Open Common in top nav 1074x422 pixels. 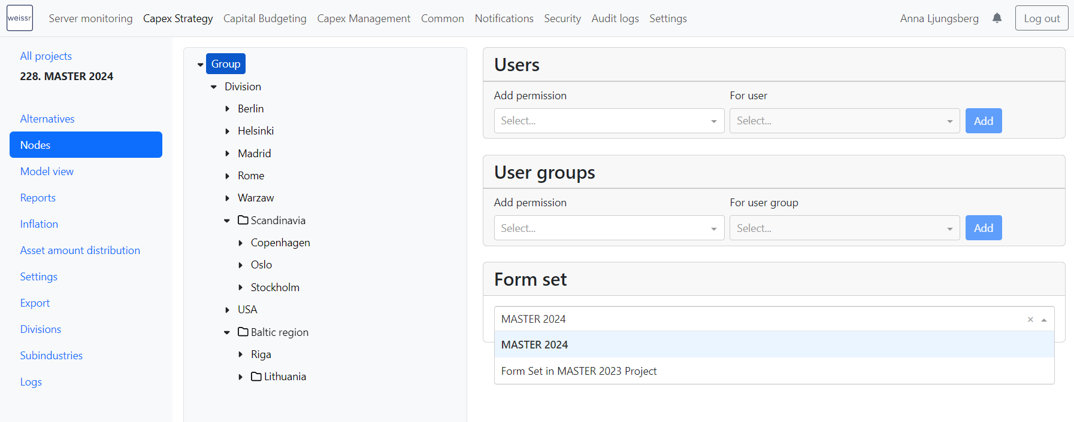(443, 19)
